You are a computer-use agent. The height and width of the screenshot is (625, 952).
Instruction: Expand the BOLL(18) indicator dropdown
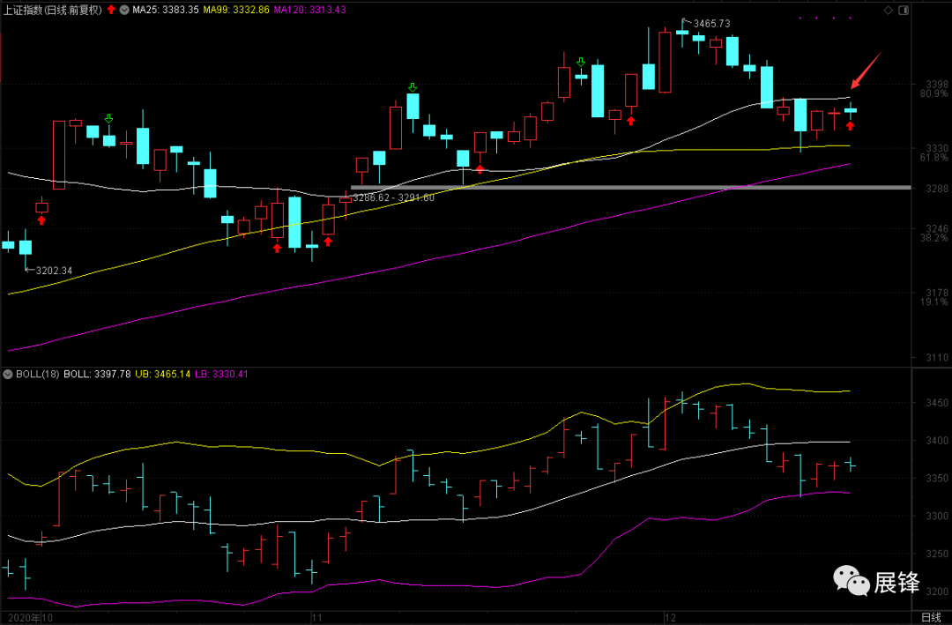(9, 374)
